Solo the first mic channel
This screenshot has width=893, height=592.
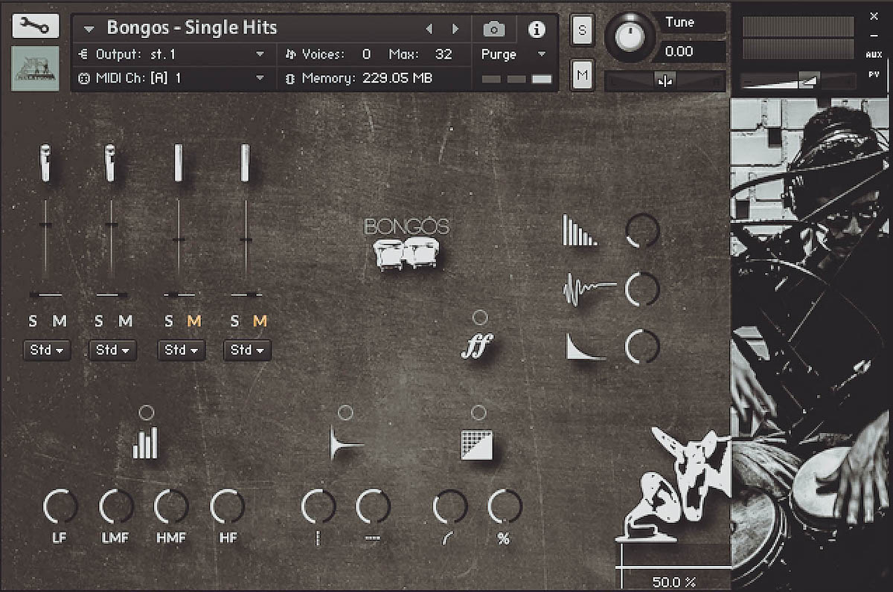coord(32,321)
